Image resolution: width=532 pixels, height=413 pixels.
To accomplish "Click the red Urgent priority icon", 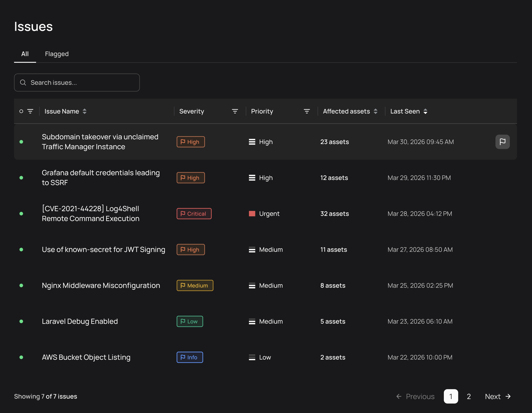I will point(252,214).
